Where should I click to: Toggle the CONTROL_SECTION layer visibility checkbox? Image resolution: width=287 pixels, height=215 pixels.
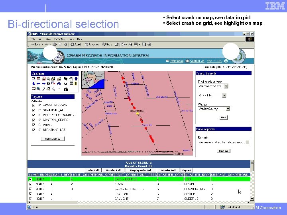pos(33,120)
